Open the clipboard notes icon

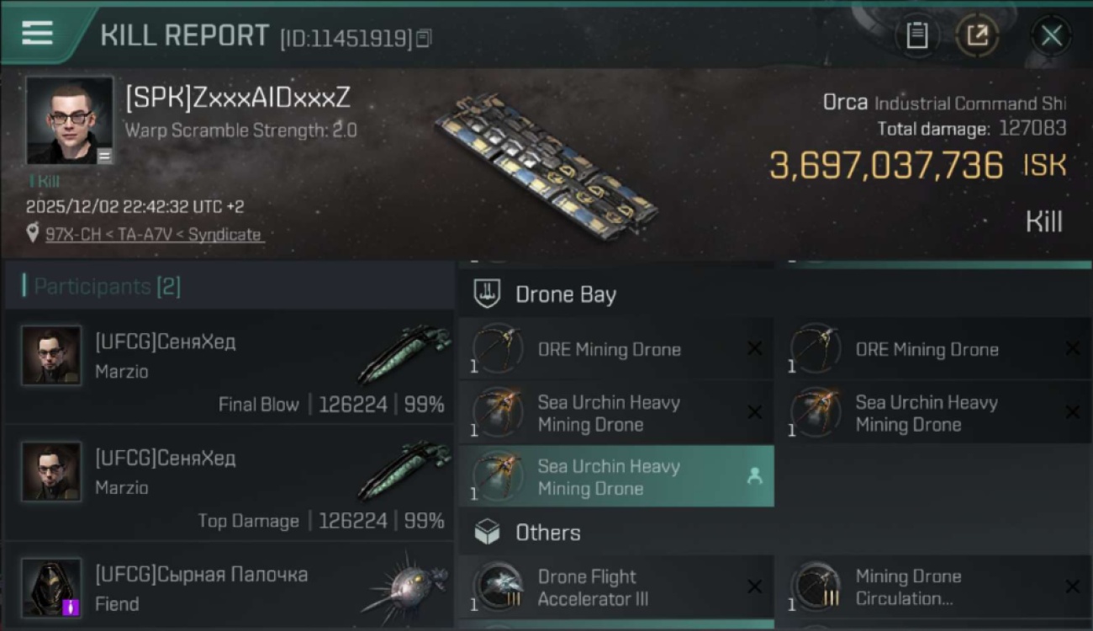[916, 35]
